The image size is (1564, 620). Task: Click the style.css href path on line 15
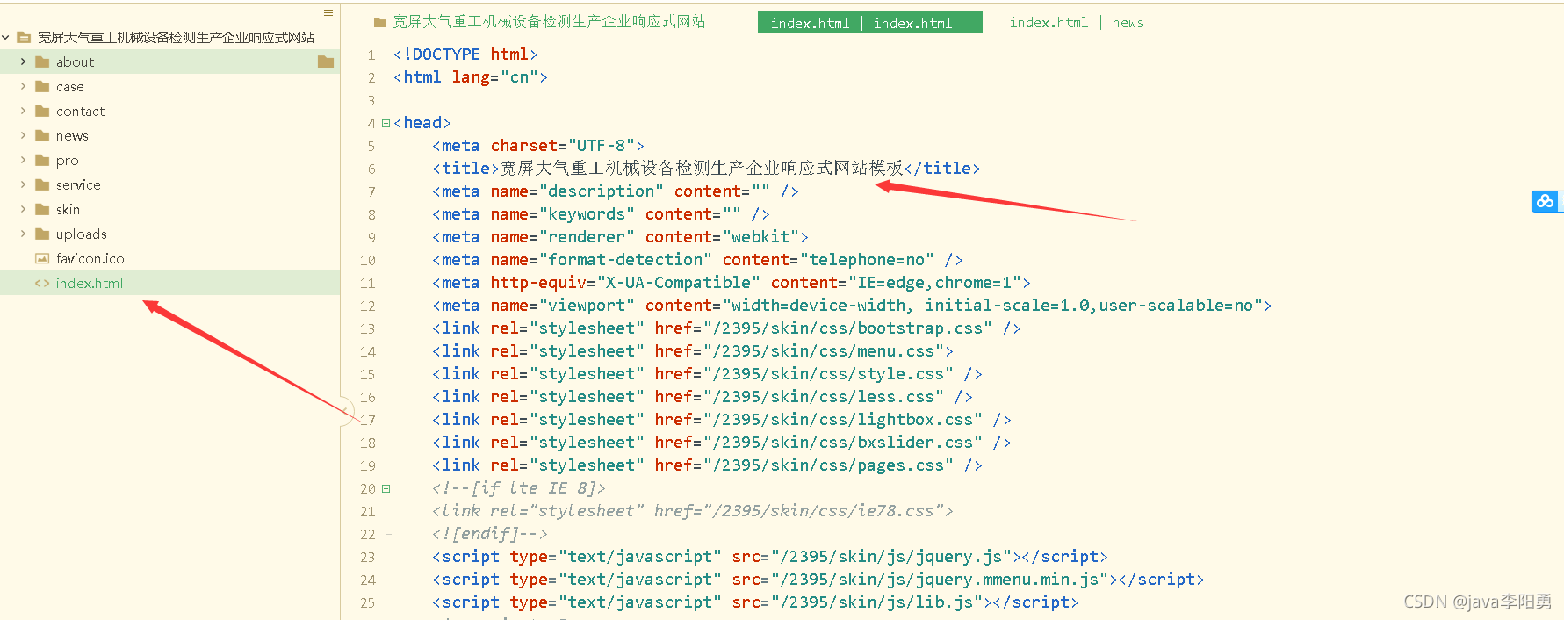(x=828, y=374)
